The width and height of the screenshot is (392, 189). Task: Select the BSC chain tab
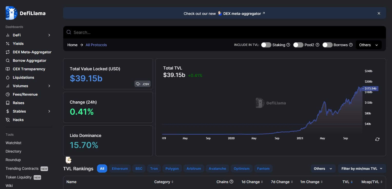[139, 168]
